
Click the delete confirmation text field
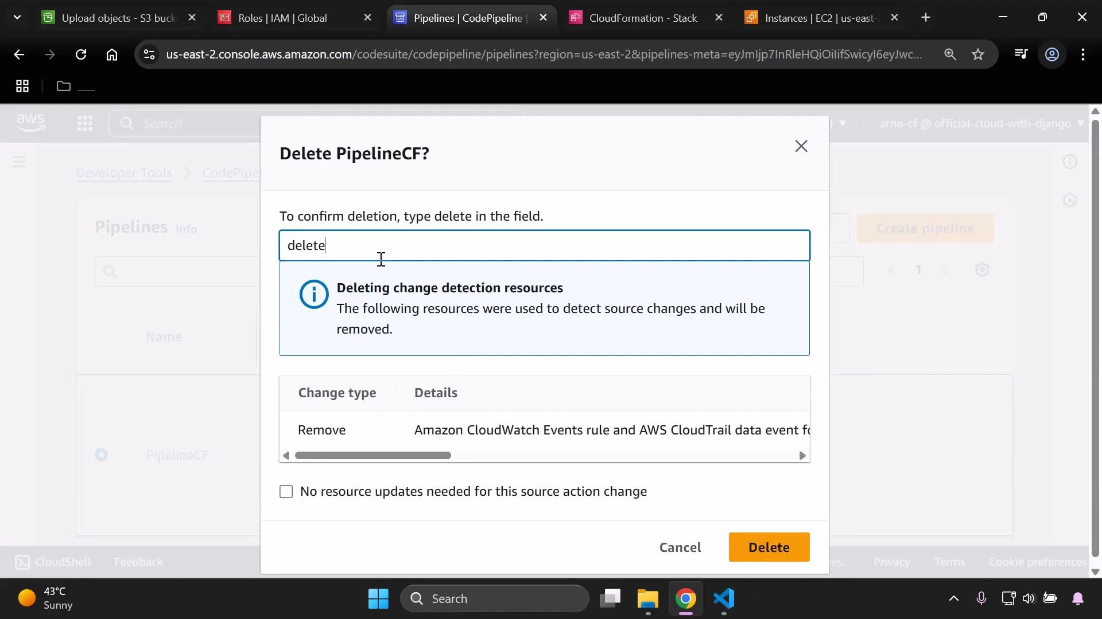pyautogui.click(x=544, y=245)
